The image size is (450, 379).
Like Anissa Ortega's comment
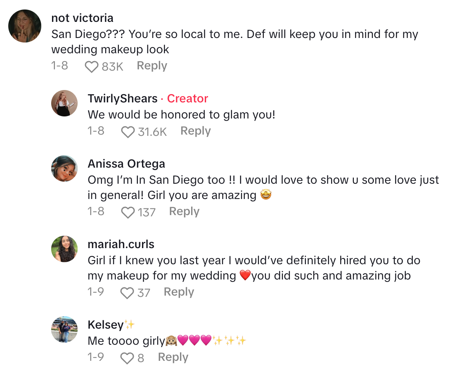click(128, 212)
